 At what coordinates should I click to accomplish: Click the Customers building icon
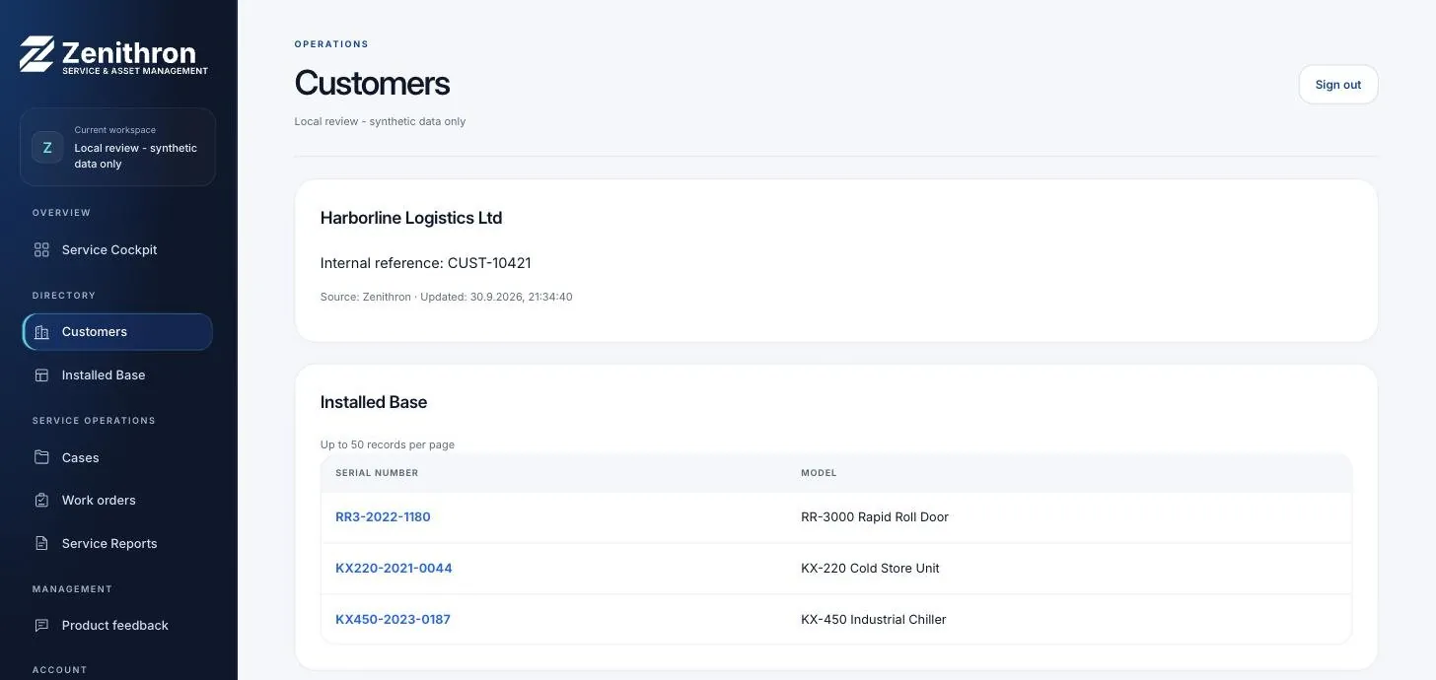coord(41,332)
